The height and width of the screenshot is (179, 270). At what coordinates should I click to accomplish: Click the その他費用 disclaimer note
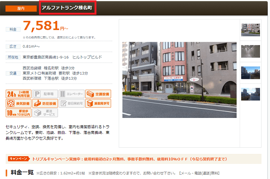59,37
